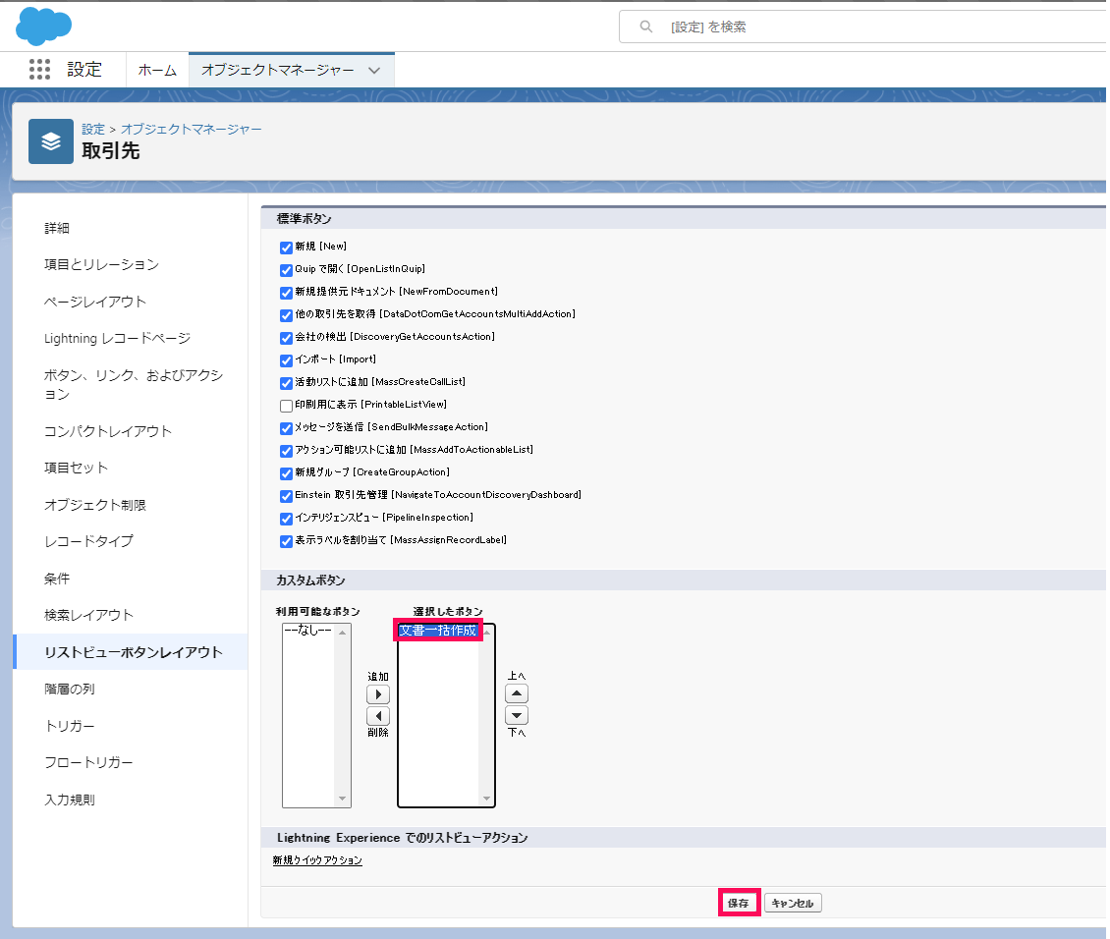Open the App Launcher dots grid
This screenshot has height=939, width=1110.
[x=39, y=70]
